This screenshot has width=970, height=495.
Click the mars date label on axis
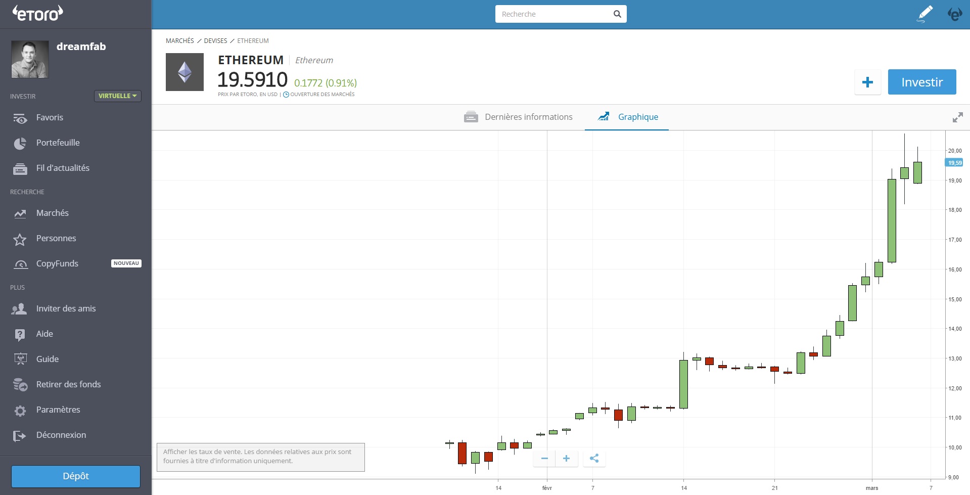pyautogui.click(x=872, y=488)
